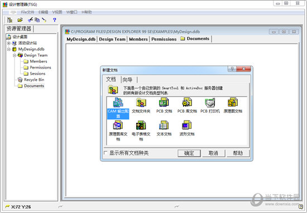
Task: Open the E编辑 menu
Action: tap(44, 12)
